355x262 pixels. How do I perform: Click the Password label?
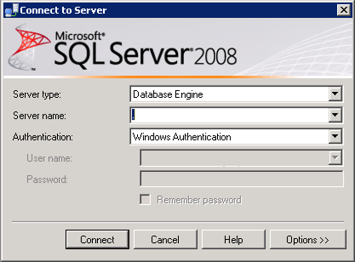pos(47,179)
